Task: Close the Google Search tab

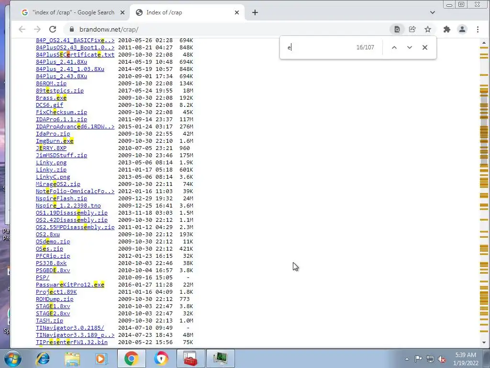Action: 122,12
